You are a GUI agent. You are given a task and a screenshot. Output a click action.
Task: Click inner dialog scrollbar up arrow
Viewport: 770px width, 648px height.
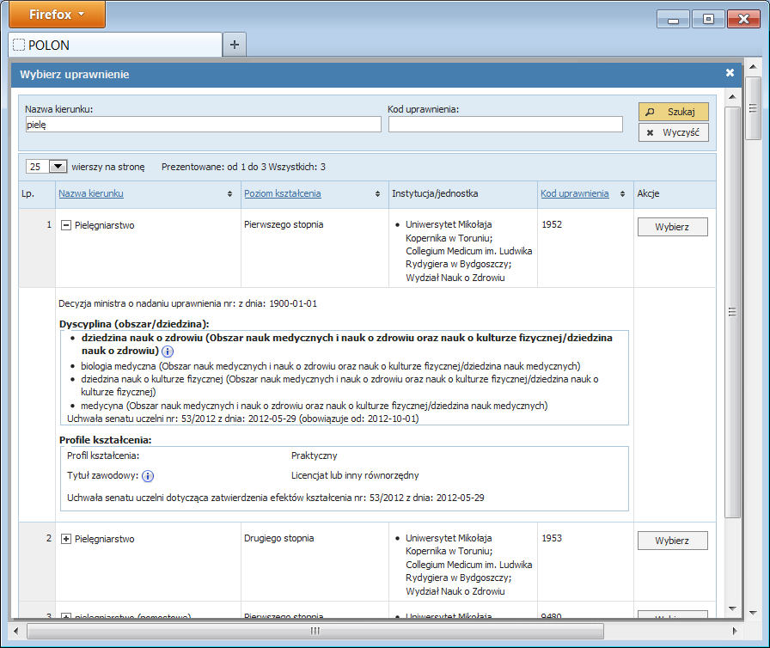point(732,97)
